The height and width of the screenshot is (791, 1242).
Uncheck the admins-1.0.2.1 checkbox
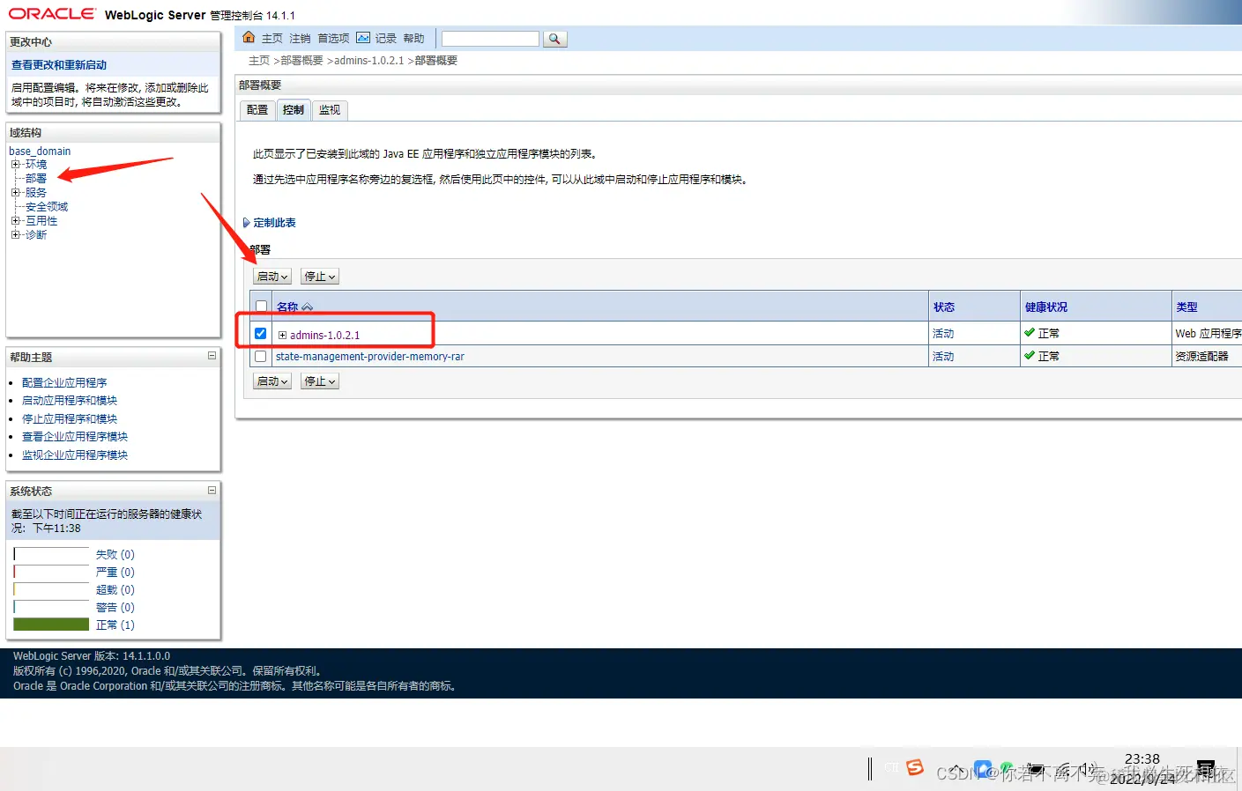click(x=260, y=334)
